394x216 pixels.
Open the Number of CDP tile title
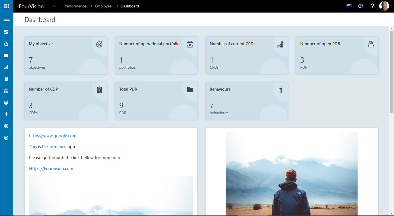[43, 89]
